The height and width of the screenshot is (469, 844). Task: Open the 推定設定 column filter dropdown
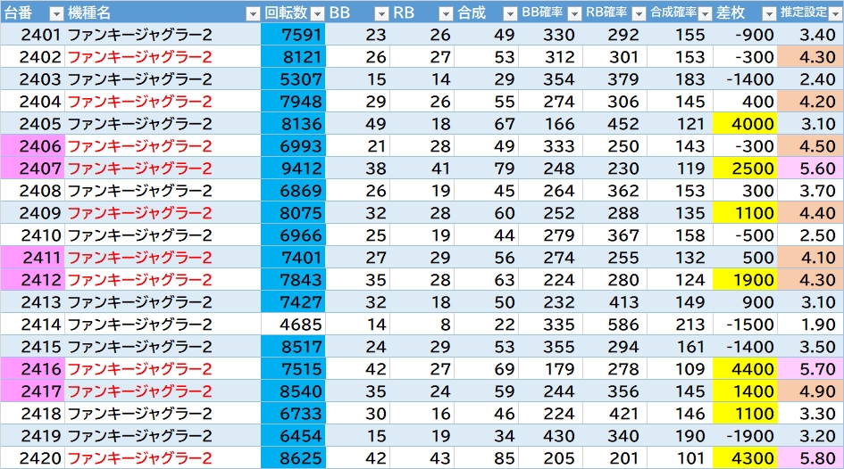[x=835, y=14]
